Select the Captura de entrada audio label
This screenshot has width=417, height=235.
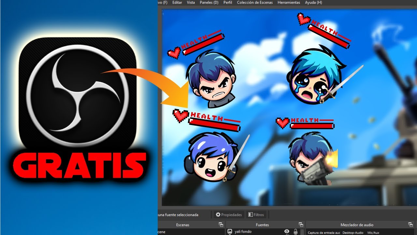pyautogui.click(x=324, y=233)
